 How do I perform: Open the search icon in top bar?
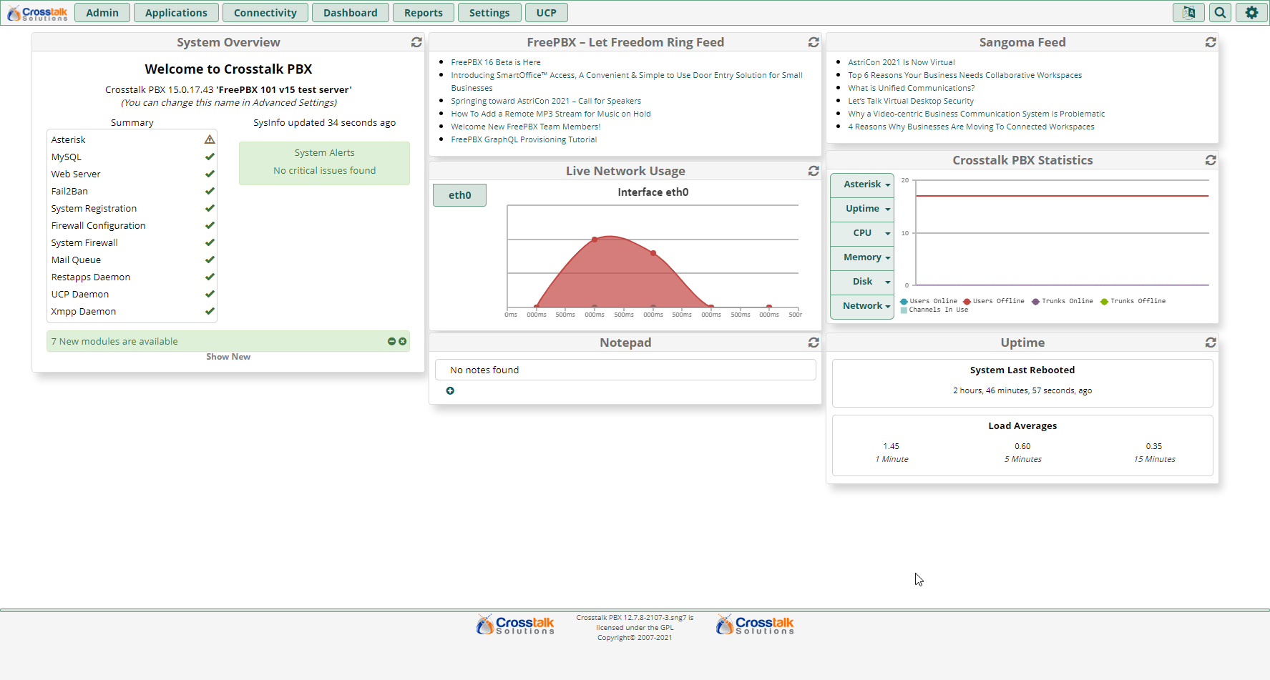(x=1221, y=12)
